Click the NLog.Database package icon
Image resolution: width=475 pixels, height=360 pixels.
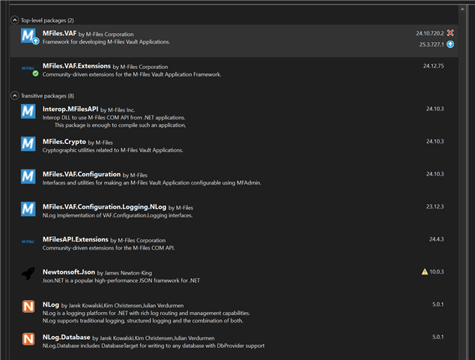click(x=28, y=339)
